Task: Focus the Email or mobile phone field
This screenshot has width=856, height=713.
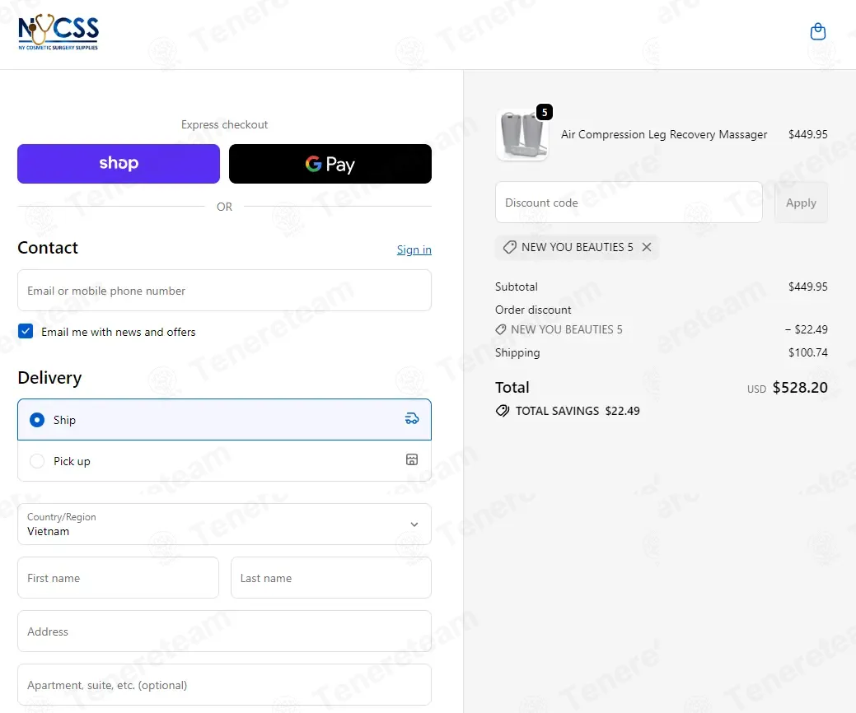Action: pyautogui.click(x=224, y=290)
